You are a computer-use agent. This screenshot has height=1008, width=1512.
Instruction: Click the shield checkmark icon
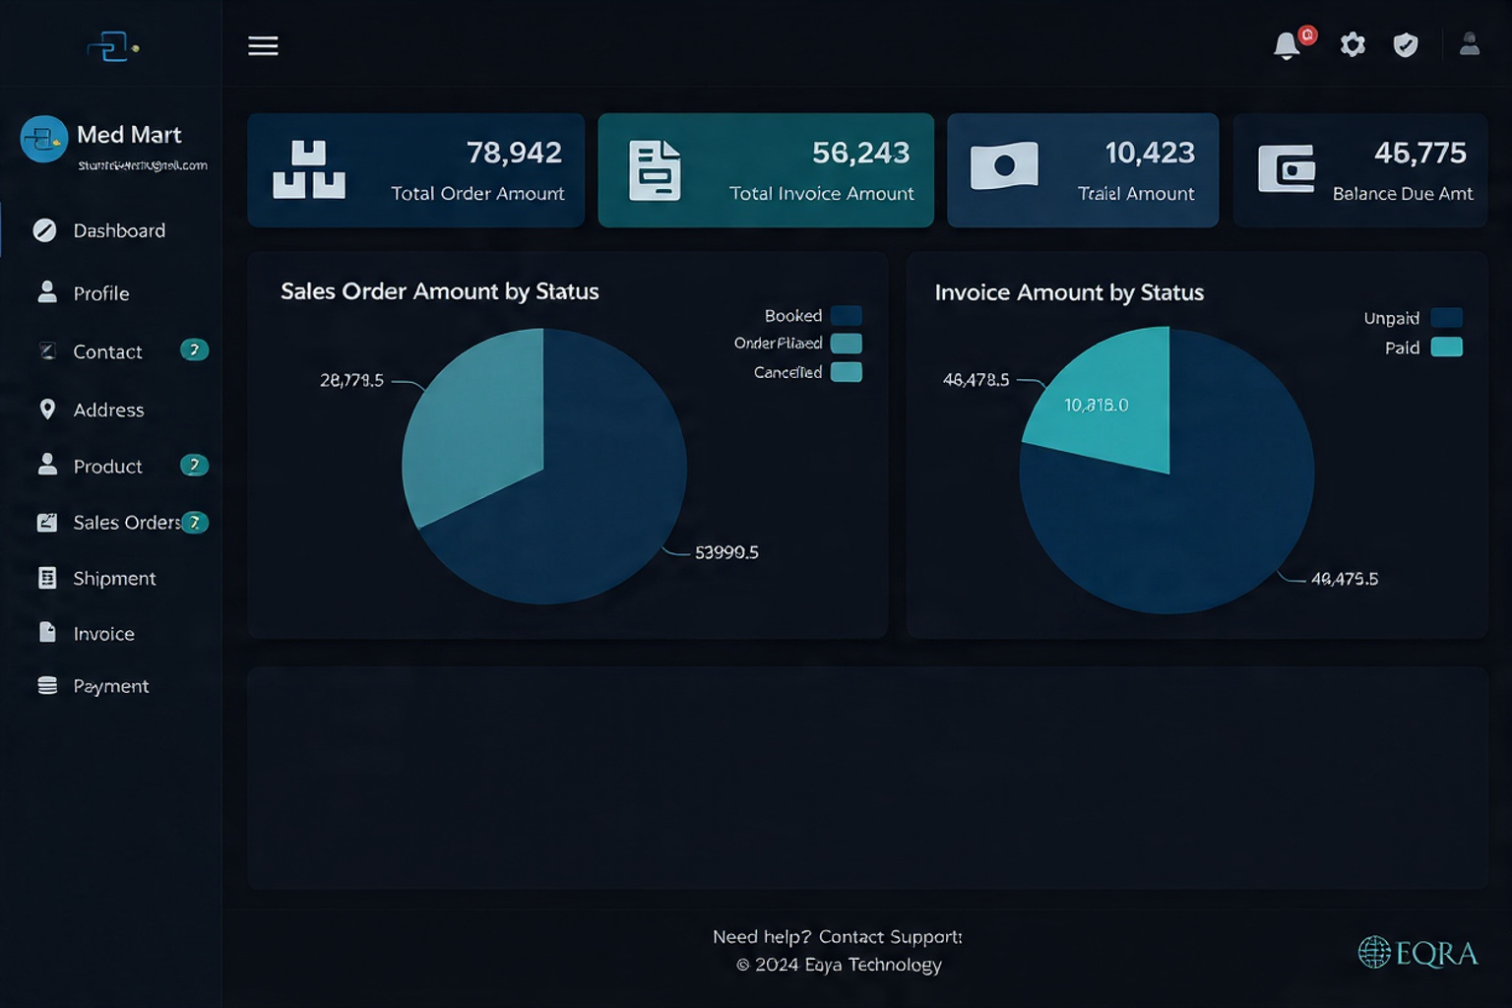click(1406, 45)
